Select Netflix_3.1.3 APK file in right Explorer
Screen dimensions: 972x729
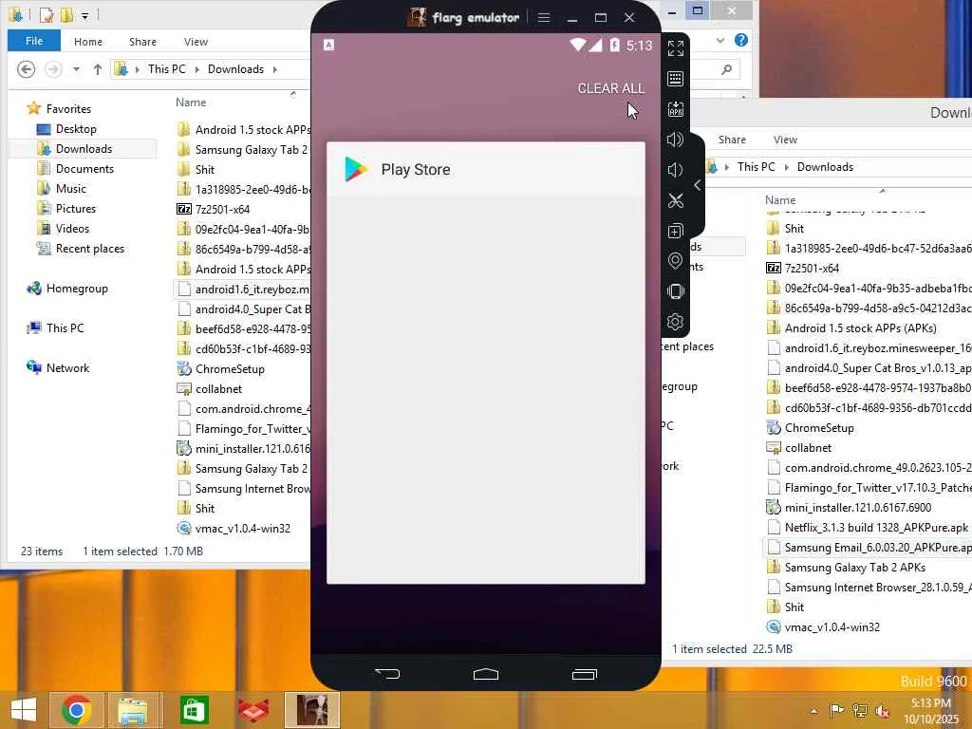[x=876, y=528]
